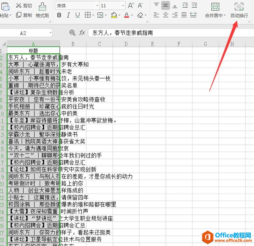Toggle Underline formatting
Image resolution: width=254 pixels, height=246 pixels.
[x=77, y=15]
